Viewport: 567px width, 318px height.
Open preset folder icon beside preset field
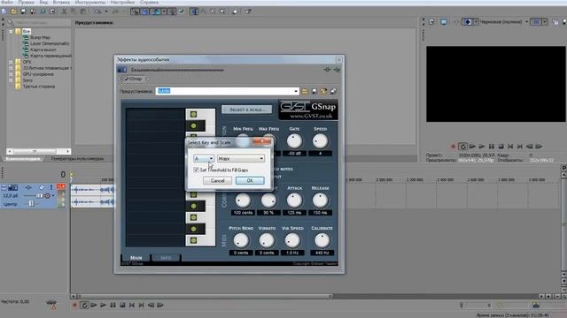pos(305,91)
